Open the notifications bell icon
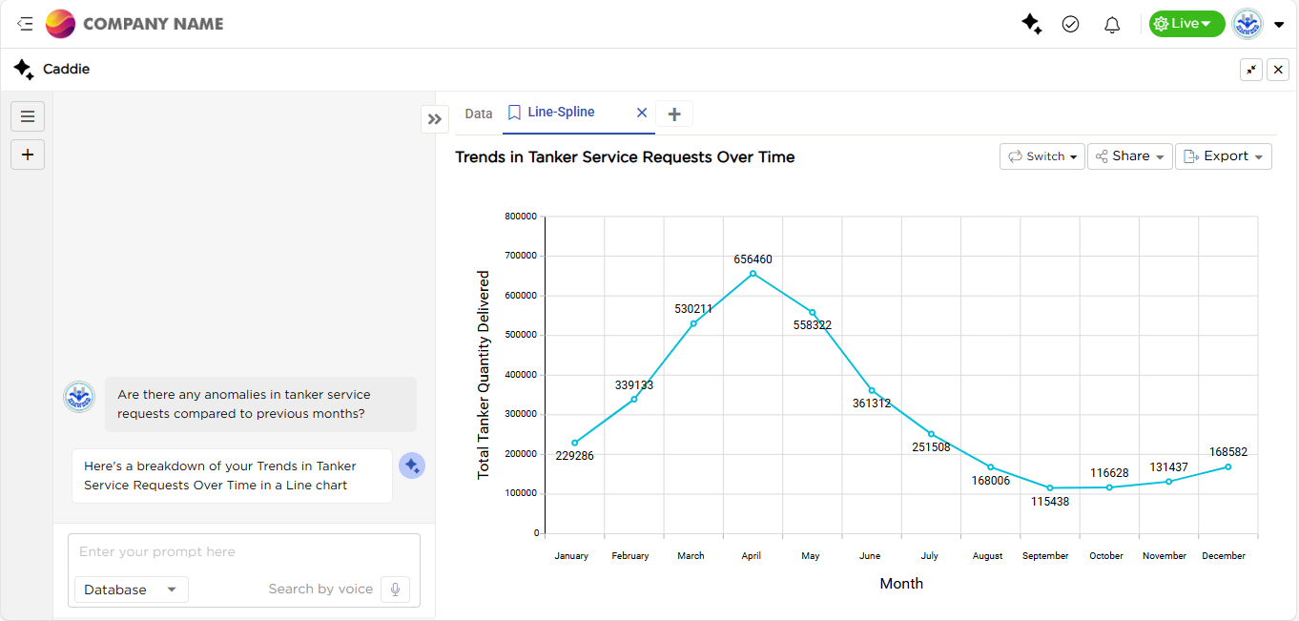Viewport: 1299px width, 621px height. point(1112,25)
